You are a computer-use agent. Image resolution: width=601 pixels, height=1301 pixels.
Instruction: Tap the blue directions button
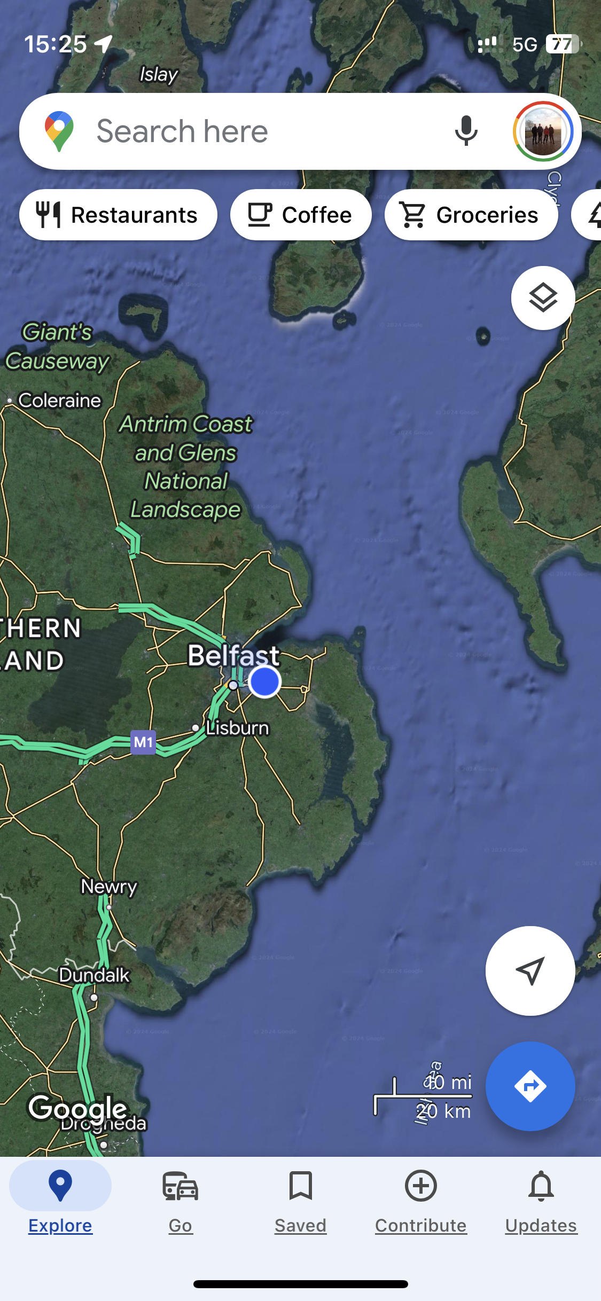coord(530,1086)
